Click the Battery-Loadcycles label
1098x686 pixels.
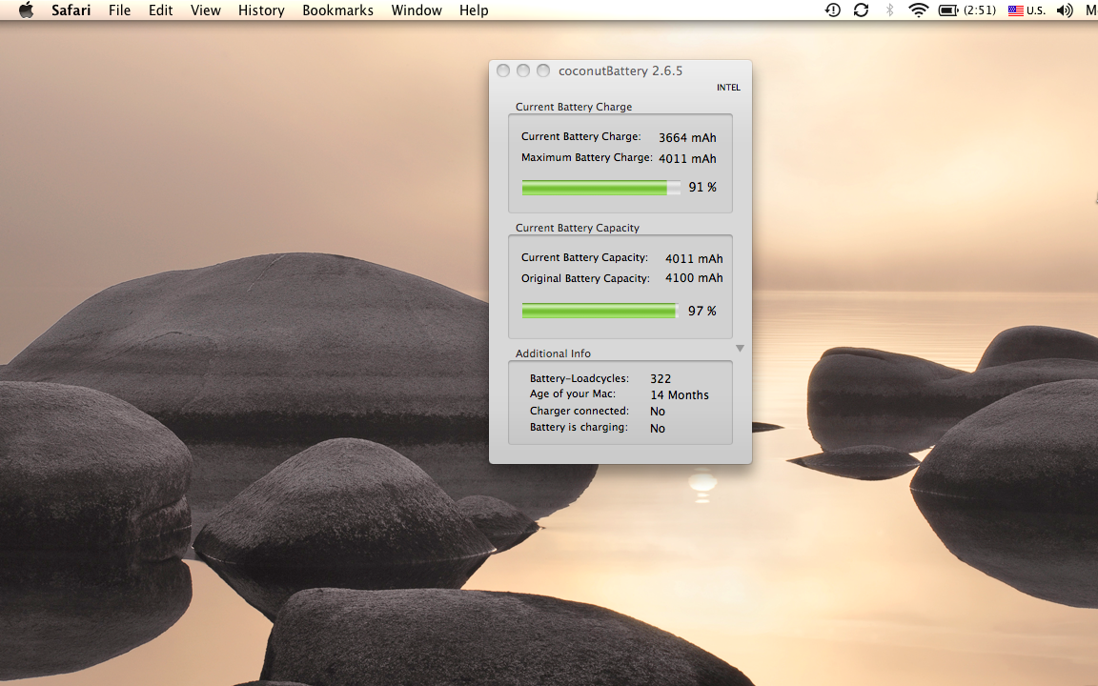(579, 378)
